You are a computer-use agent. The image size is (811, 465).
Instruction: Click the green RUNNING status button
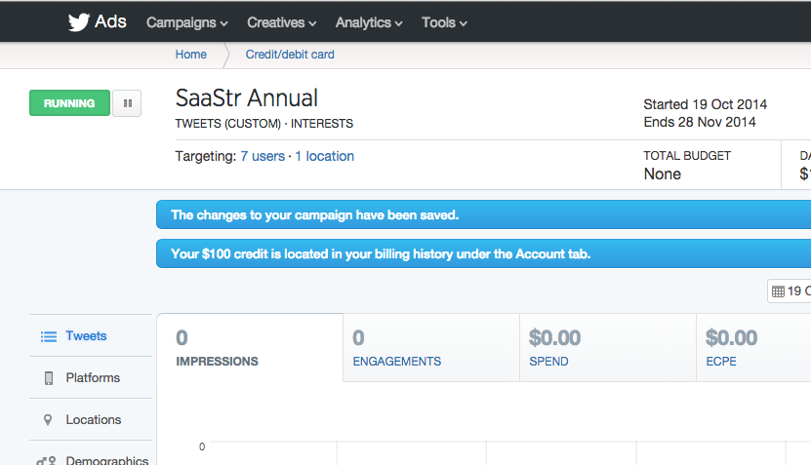pyautogui.click(x=69, y=102)
